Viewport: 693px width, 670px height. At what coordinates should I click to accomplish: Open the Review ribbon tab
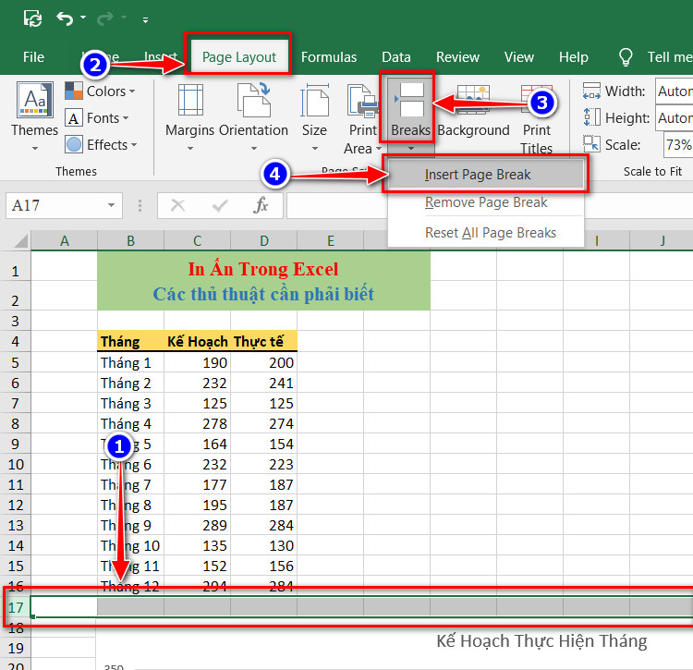[457, 57]
